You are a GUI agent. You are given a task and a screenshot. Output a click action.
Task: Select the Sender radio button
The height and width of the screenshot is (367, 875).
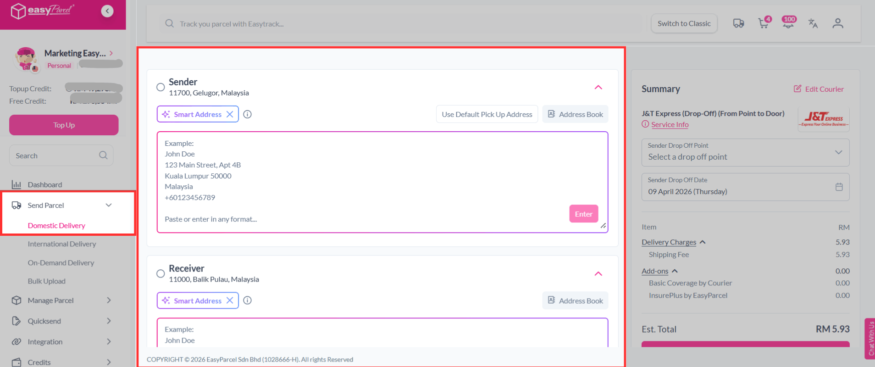pyautogui.click(x=161, y=87)
